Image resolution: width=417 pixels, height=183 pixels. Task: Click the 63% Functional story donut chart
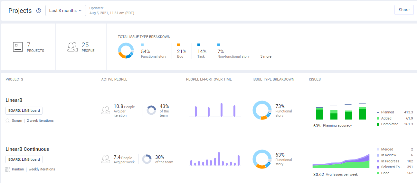tap(262, 159)
